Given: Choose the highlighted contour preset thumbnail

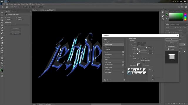Looking at the screenshot, I should point(129,73).
